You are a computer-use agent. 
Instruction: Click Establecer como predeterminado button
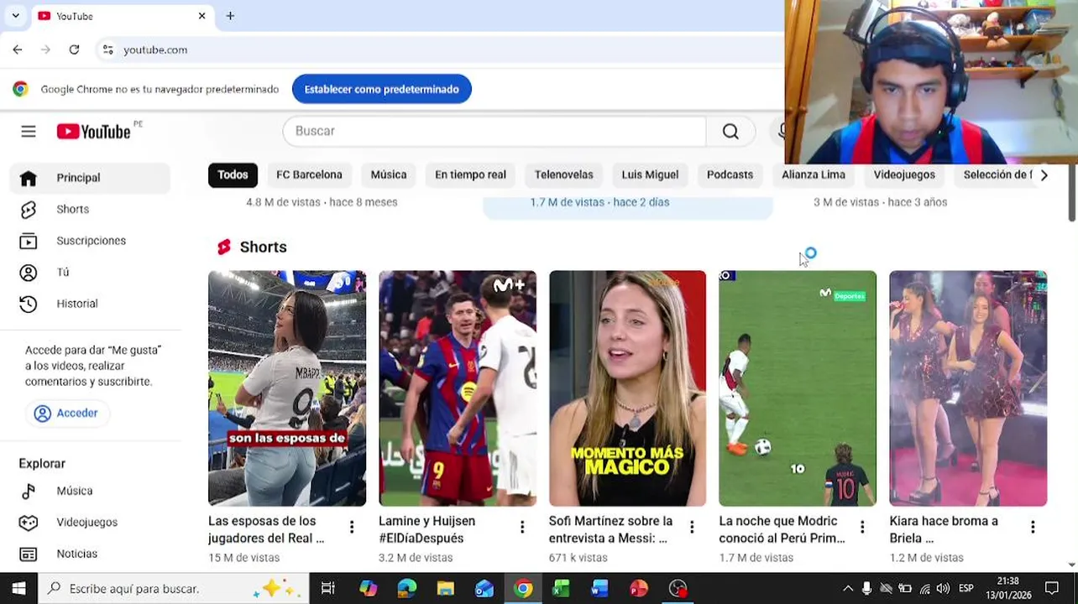click(x=382, y=89)
